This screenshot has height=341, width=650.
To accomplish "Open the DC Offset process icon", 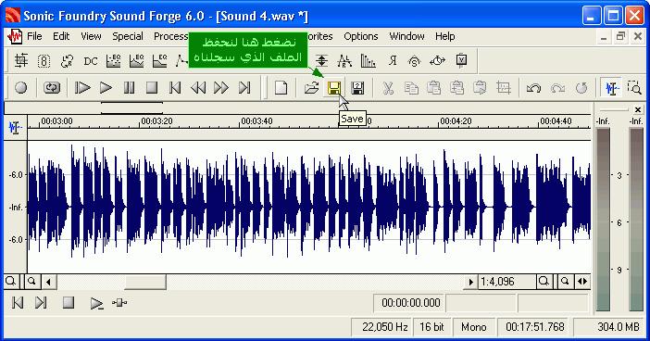I will point(91,61).
